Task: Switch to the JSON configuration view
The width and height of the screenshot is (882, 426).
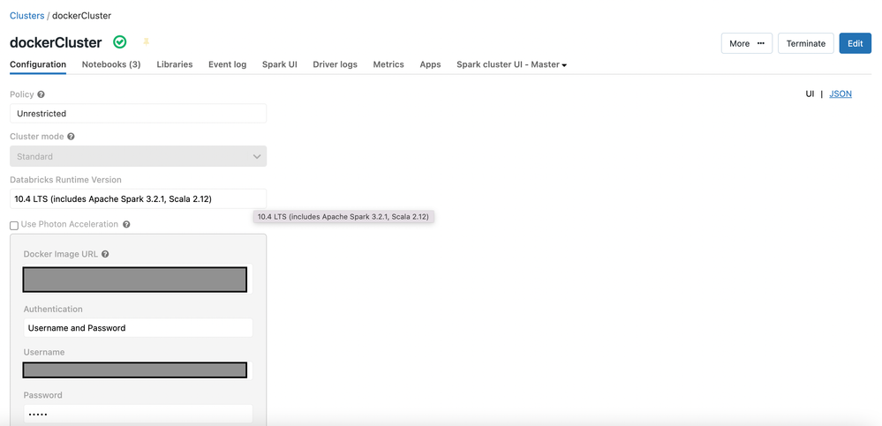Action: tap(841, 93)
